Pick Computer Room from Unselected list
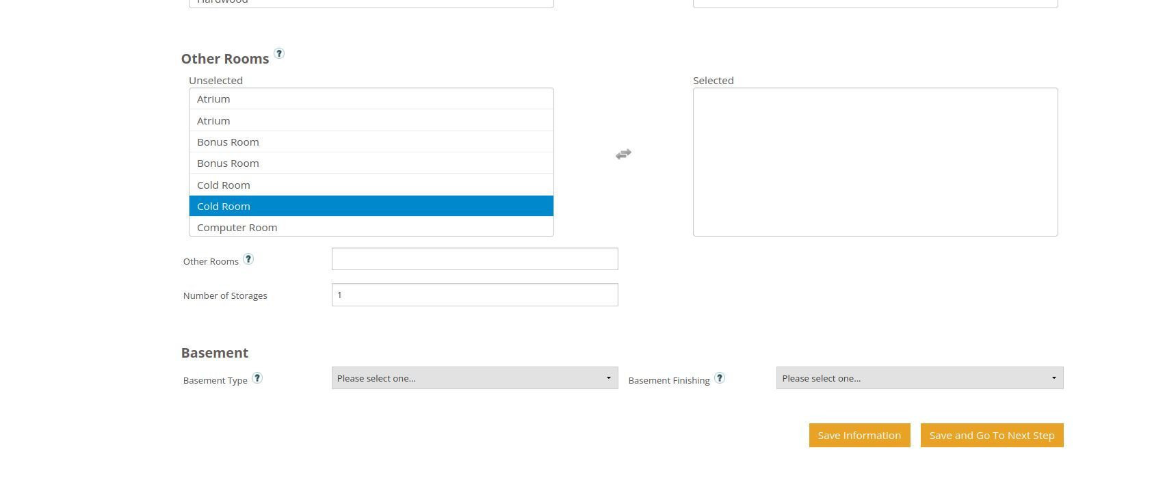This screenshot has height=478, width=1152. point(371,228)
